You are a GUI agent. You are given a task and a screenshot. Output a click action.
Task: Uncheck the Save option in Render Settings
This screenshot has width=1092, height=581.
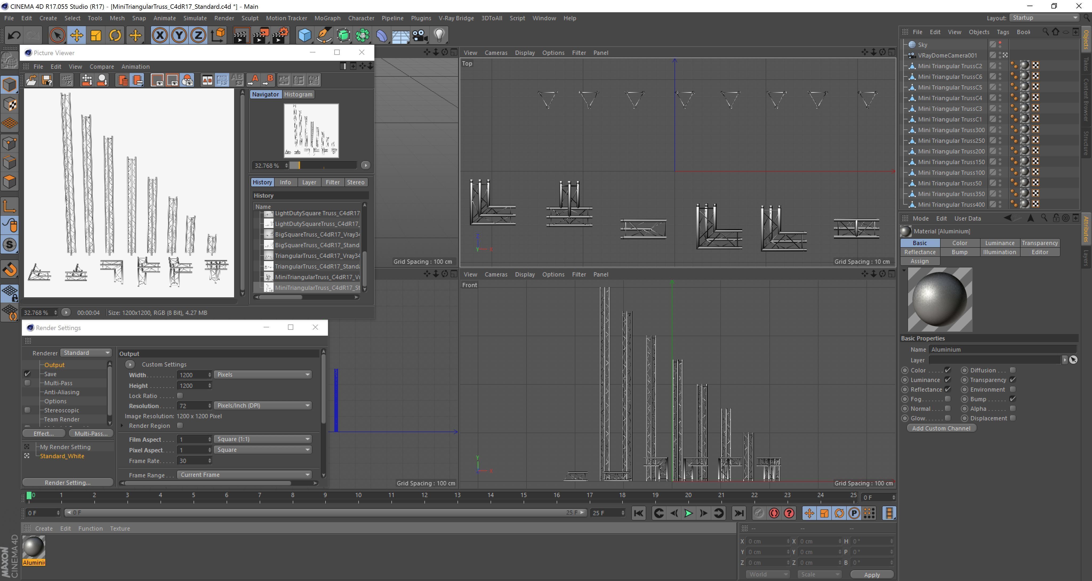27,374
